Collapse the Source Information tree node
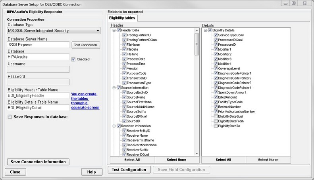 click(x=114, y=87)
